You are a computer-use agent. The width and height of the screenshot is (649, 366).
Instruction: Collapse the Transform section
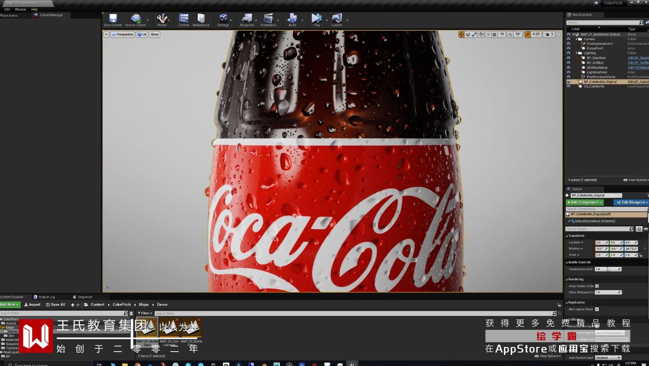click(567, 236)
